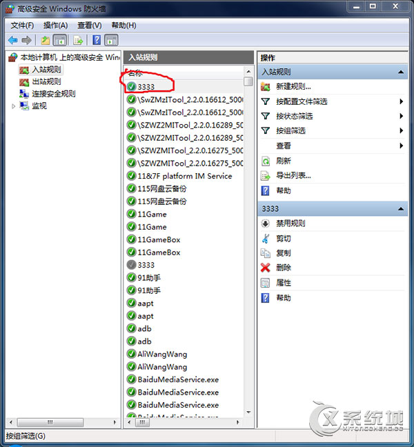Click the rules list scroll down arrow
414x447 pixels.
(x=248, y=413)
